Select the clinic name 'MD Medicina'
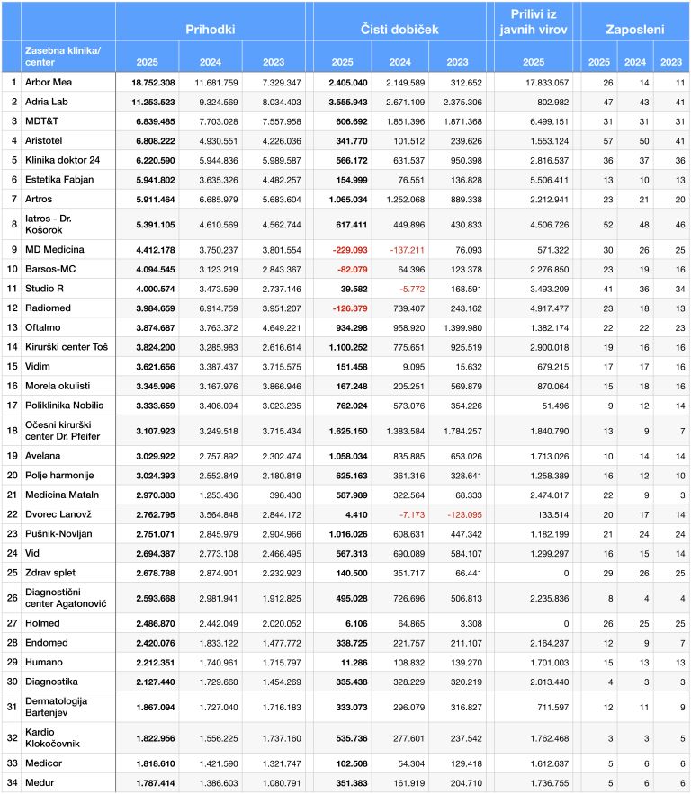The image size is (691, 794). click(55, 250)
